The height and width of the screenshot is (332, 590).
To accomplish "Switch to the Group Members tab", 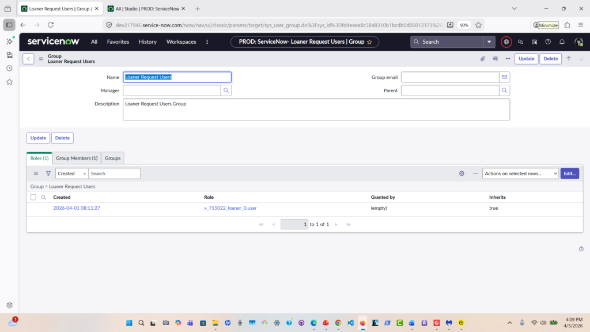I will click(x=77, y=158).
